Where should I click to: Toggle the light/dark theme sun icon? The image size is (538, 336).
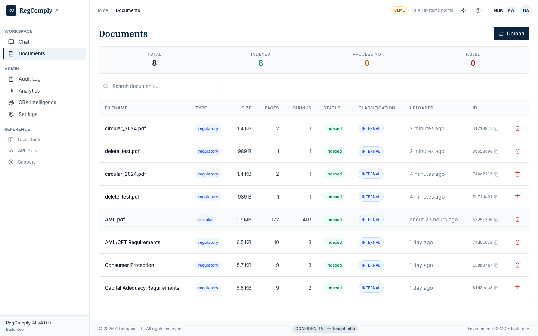point(463,10)
